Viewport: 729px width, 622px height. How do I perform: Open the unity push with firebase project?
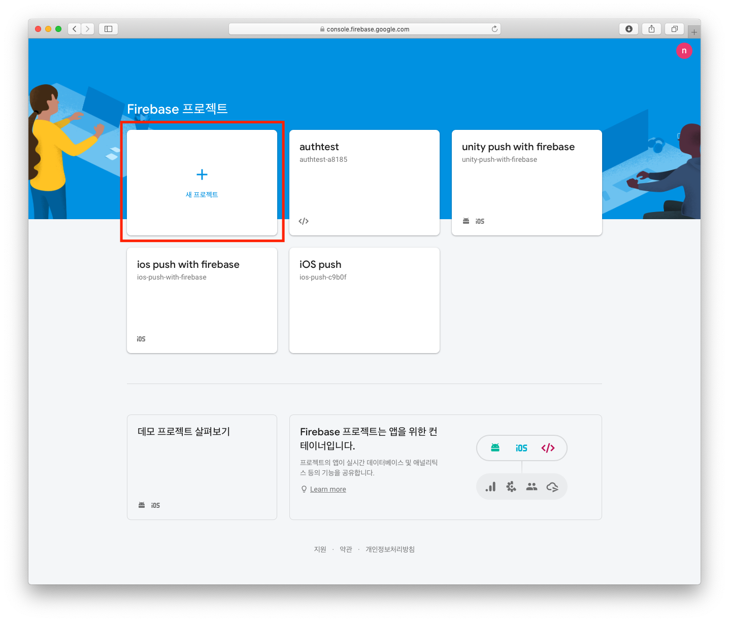(x=527, y=183)
